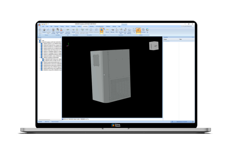The image size is (232, 152).
Task: Open the machine selection combo box
Action: 188,26
